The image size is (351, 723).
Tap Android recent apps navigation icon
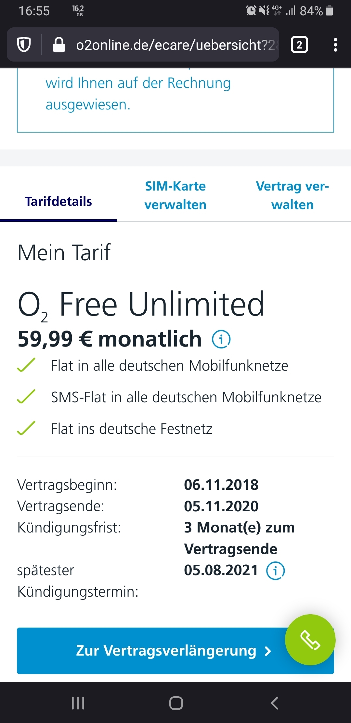pyautogui.click(x=78, y=703)
